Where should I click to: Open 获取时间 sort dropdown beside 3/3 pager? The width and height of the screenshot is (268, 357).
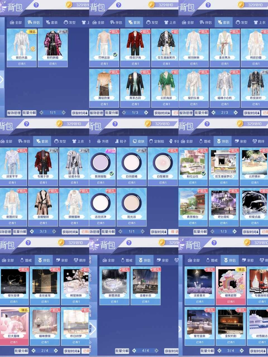tap(70, 232)
